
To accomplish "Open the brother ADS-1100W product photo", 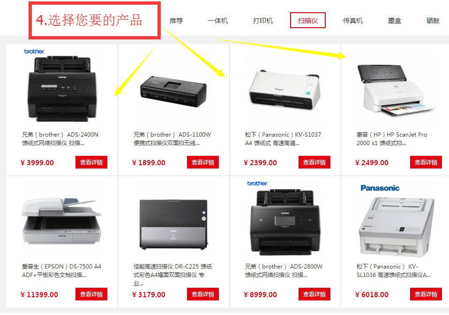I will 173,91.
